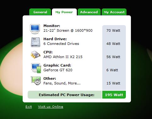Screen dimensions: 152x119
Task: Switch to the General tab
Action: (x=40, y=12)
